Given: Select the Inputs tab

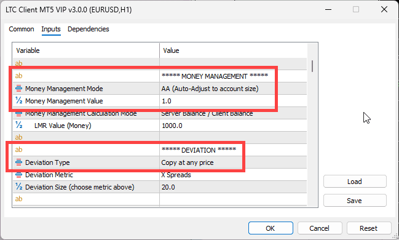Looking at the screenshot, I should [51, 29].
